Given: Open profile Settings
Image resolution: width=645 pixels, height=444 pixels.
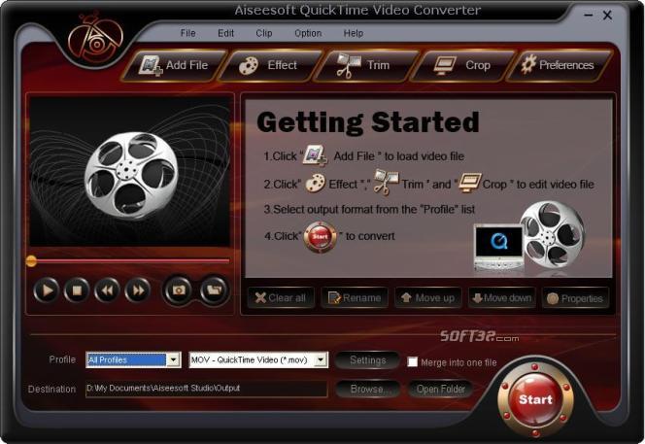Looking at the screenshot, I should [x=367, y=360].
